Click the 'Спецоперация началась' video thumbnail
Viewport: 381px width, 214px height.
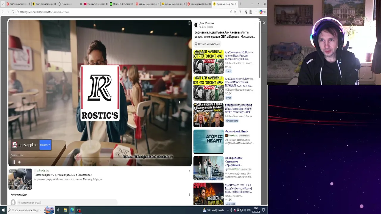point(208,194)
